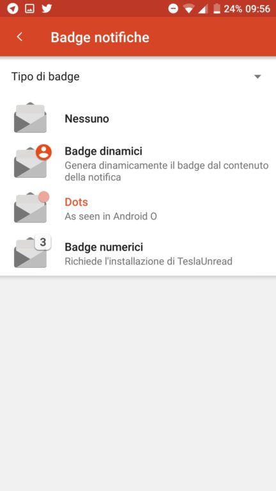Tap the Badge notifiche title

pyautogui.click(x=100, y=37)
